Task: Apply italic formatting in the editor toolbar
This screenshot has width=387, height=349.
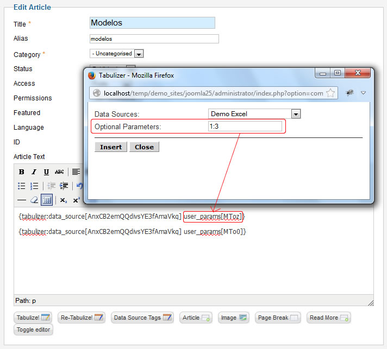Action: tap(34, 172)
